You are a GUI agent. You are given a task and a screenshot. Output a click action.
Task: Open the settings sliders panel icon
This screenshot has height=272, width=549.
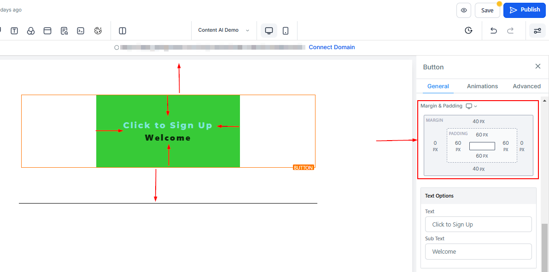(x=537, y=31)
